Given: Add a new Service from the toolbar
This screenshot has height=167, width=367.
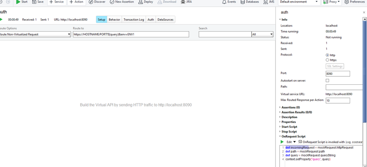Looking at the screenshot, I should tap(56, 2).
